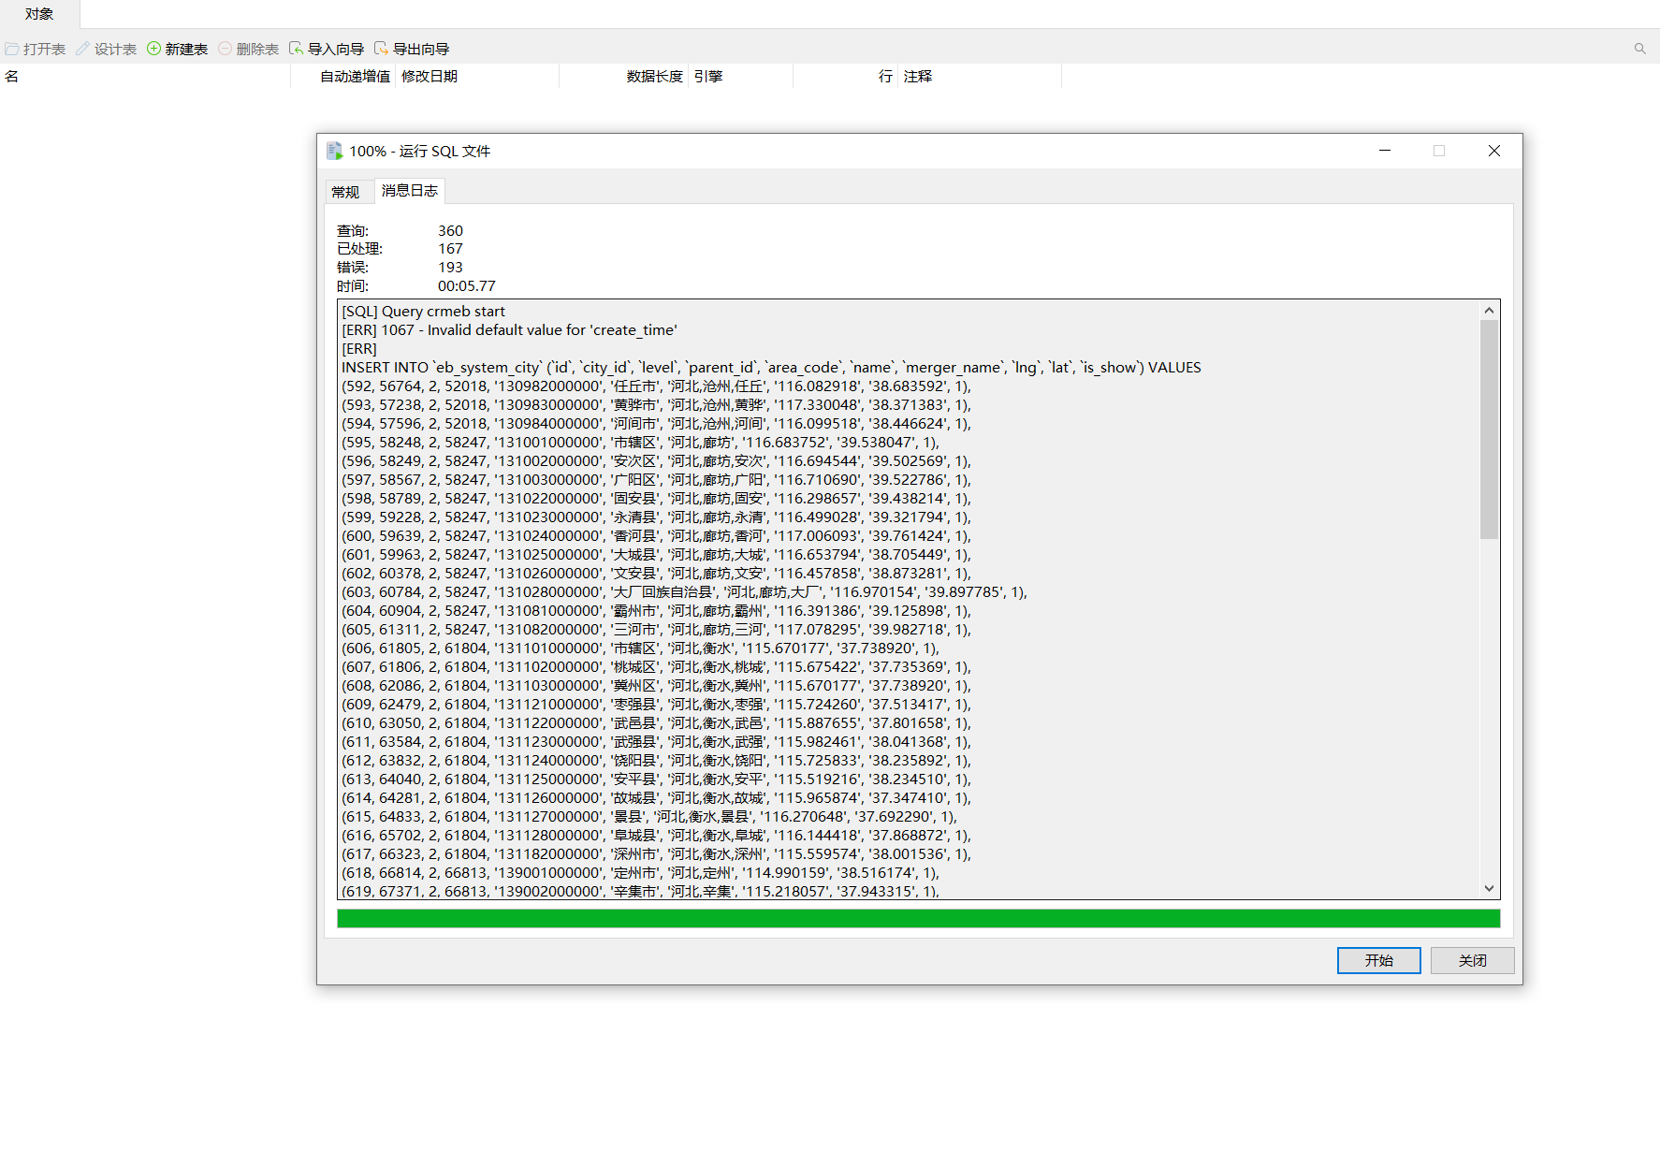The image size is (1660, 1151).
Task: Click the Design Table pencil icon
Action: coord(83,49)
